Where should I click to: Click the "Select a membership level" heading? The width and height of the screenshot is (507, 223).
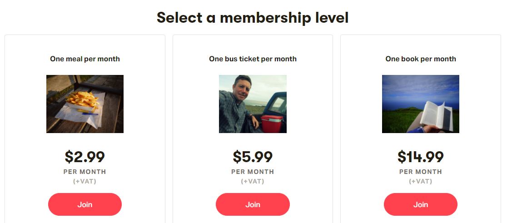(x=253, y=18)
